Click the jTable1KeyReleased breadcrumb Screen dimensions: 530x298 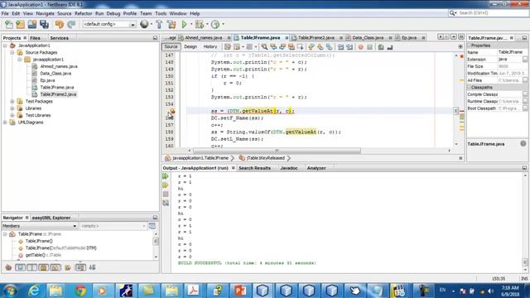[x=265, y=158]
